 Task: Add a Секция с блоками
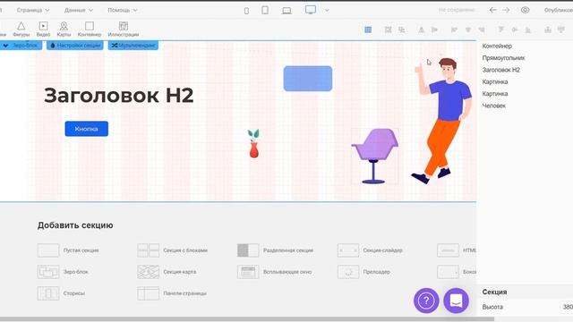coord(173,250)
